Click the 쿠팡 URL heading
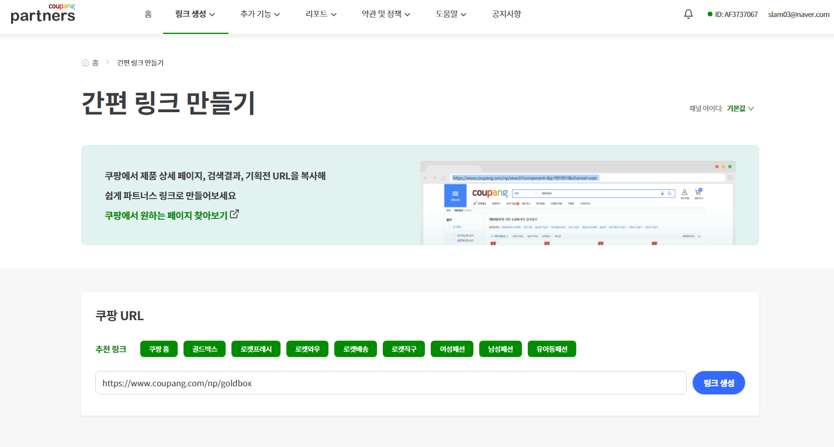 (x=119, y=316)
